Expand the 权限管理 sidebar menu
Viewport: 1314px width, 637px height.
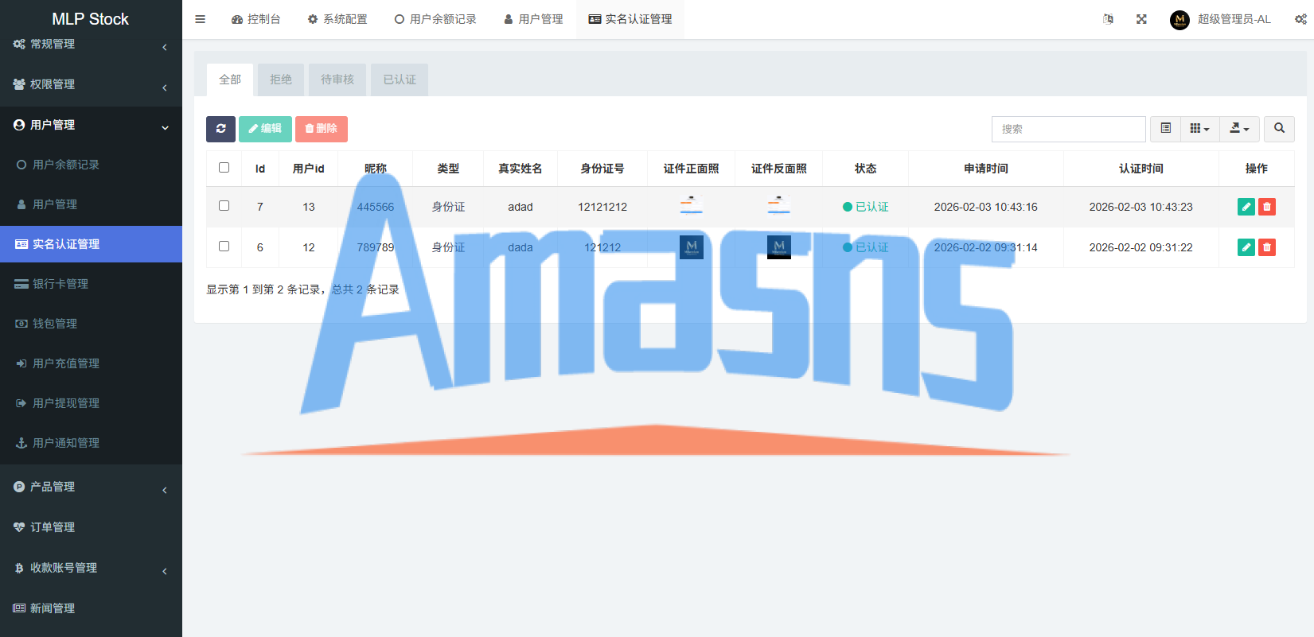91,85
